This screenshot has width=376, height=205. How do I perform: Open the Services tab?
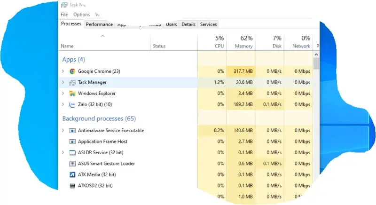tap(208, 24)
